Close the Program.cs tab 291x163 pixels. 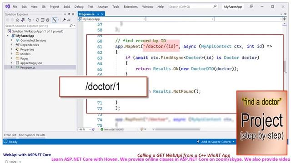point(102,14)
